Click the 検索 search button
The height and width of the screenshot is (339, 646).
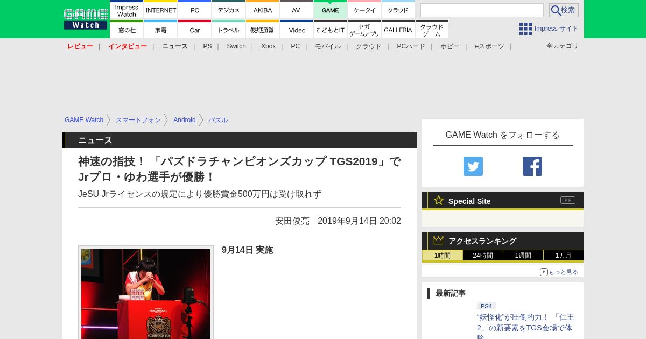pos(564,10)
